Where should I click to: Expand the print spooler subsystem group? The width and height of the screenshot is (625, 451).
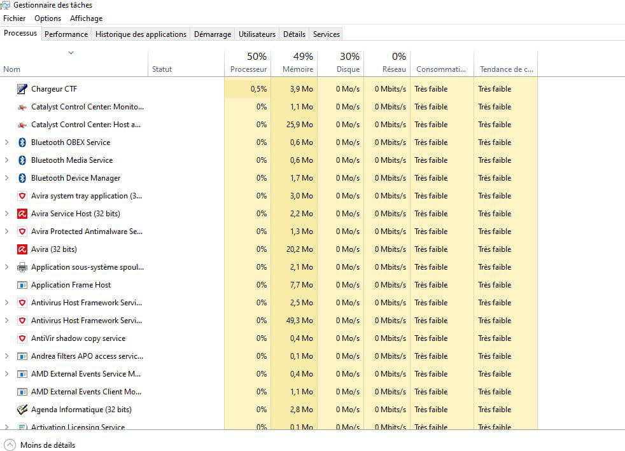click(6, 267)
